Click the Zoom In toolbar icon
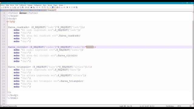The image size is (194, 109). pos(37,7)
